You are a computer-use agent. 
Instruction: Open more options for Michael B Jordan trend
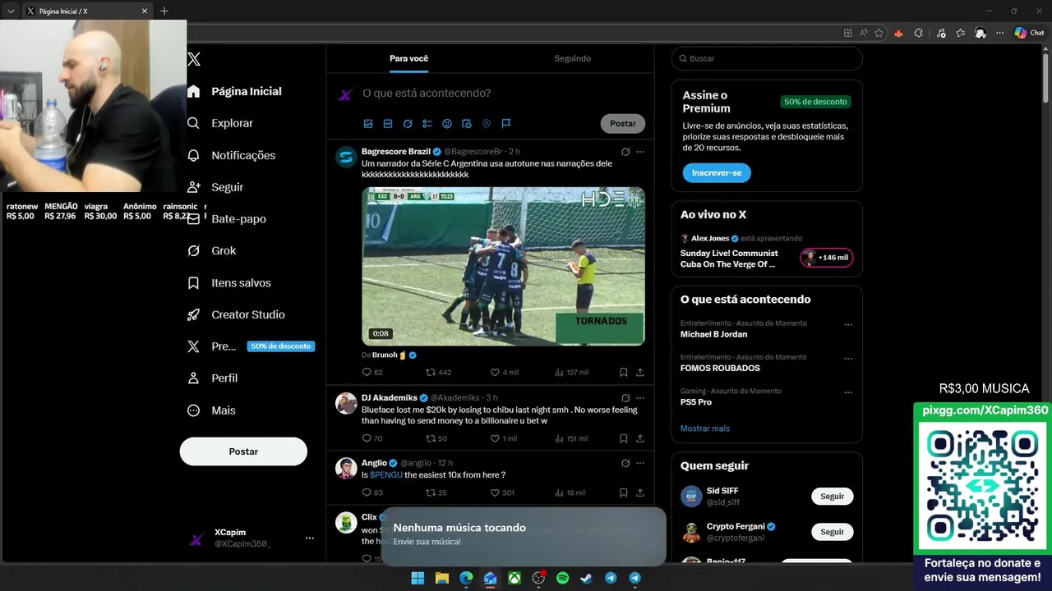click(x=848, y=324)
